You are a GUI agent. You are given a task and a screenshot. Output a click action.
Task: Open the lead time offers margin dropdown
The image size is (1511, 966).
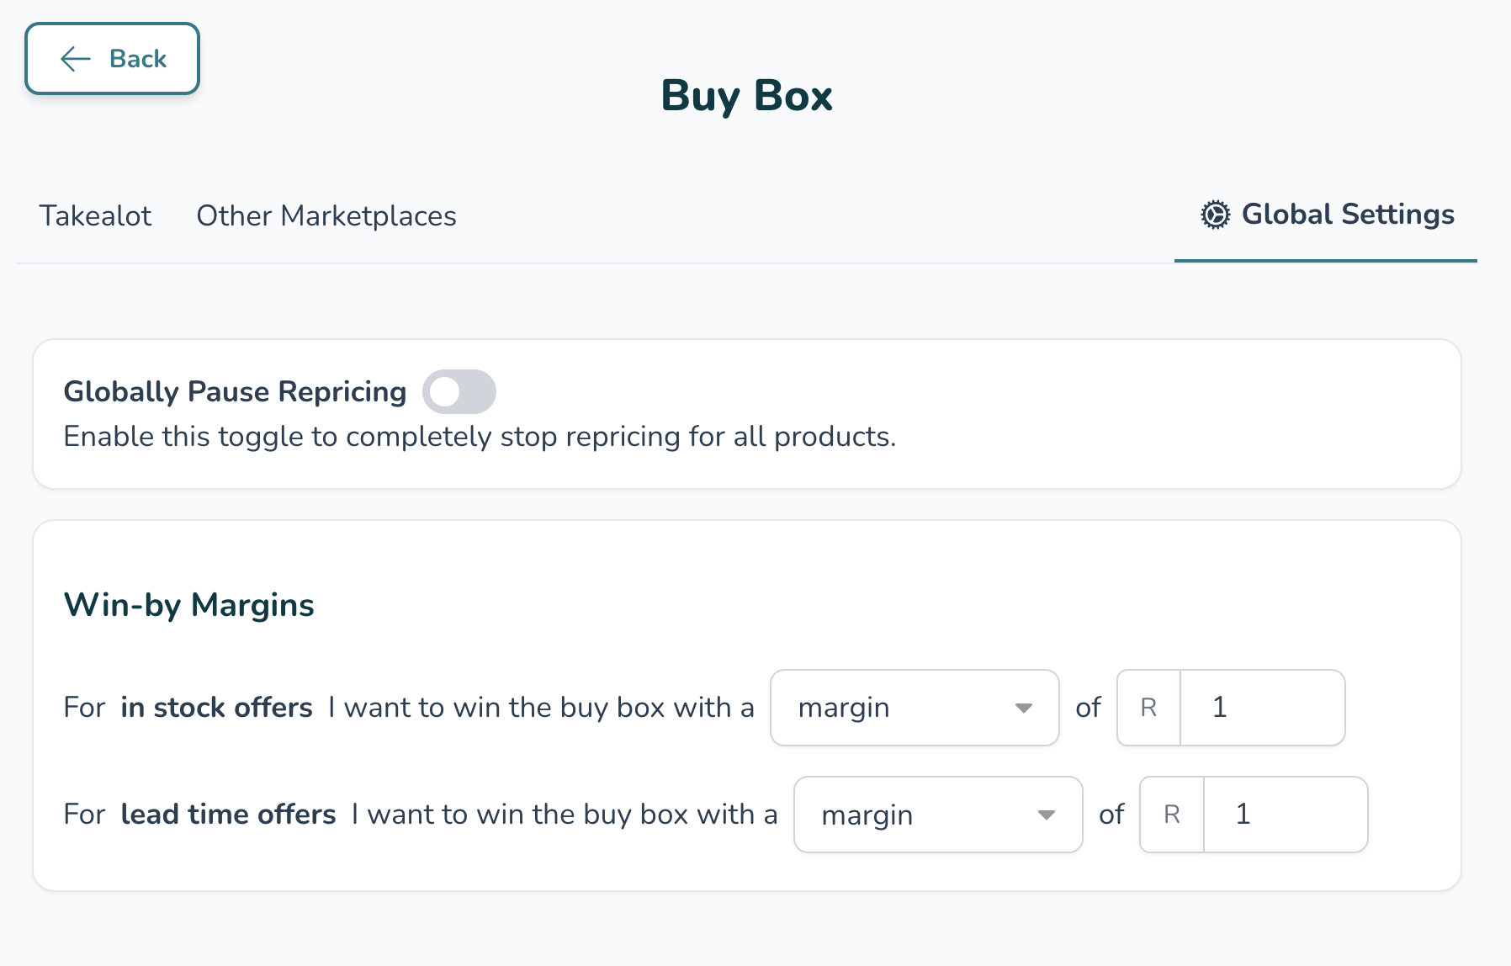pyautogui.click(x=937, y=815)
